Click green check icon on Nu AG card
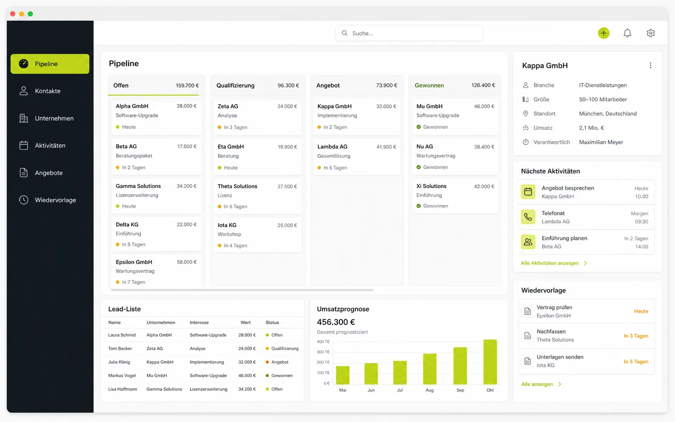 coord(419,167)
